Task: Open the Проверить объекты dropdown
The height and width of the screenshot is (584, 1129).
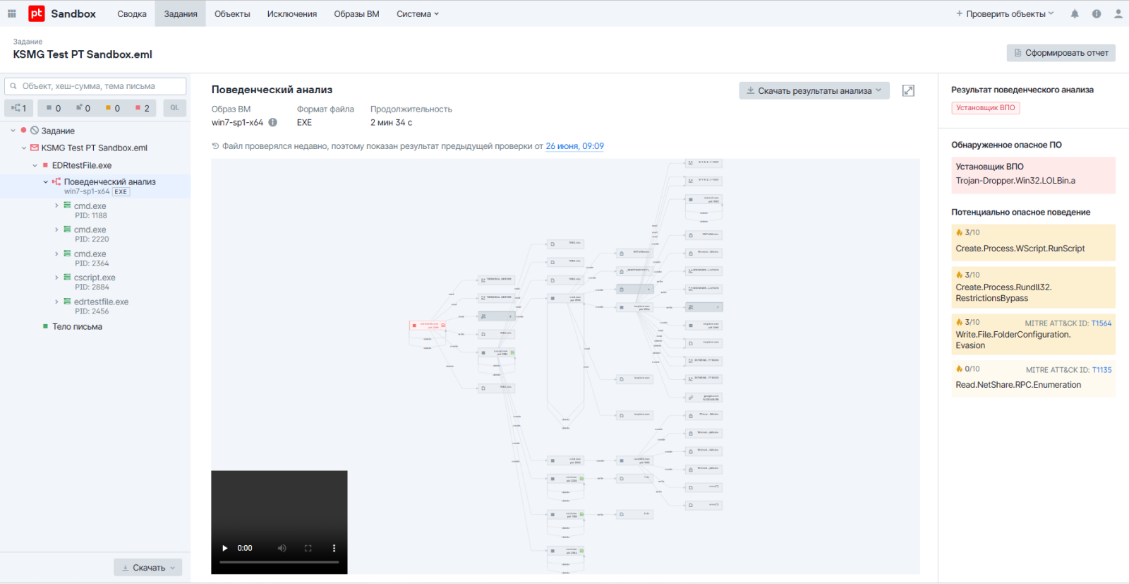Action: click(1005, 13)
